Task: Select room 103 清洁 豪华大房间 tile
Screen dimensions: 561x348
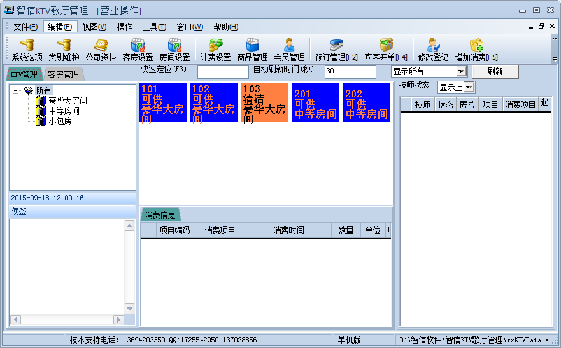Action: [x=265, y=102]
